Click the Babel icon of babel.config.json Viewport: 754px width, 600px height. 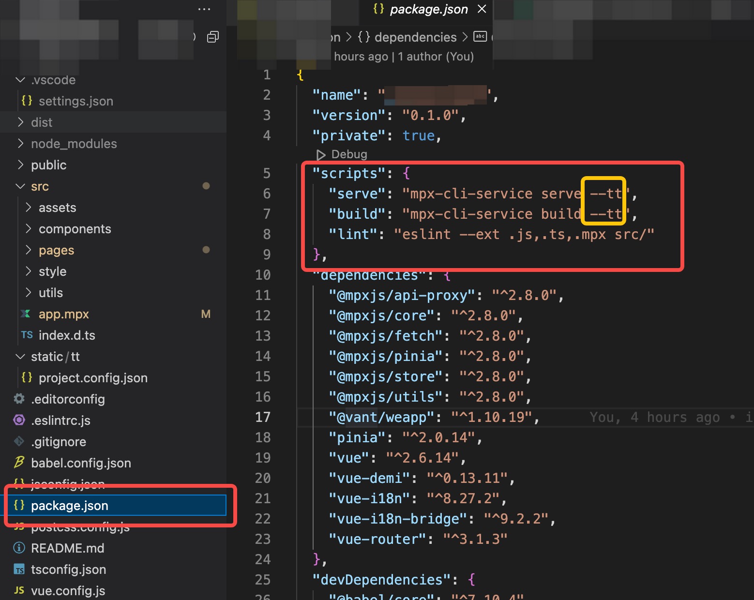pyautogui.click(x=19, y=463)
